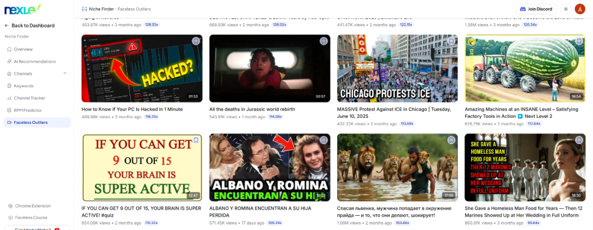
Task: Open AI Recommendations in sidebar
Action: [x=35, y=61]
